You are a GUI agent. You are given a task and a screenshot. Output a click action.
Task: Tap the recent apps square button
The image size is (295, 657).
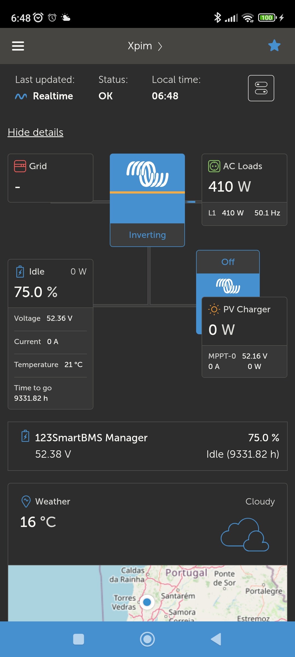pos(79,639)
